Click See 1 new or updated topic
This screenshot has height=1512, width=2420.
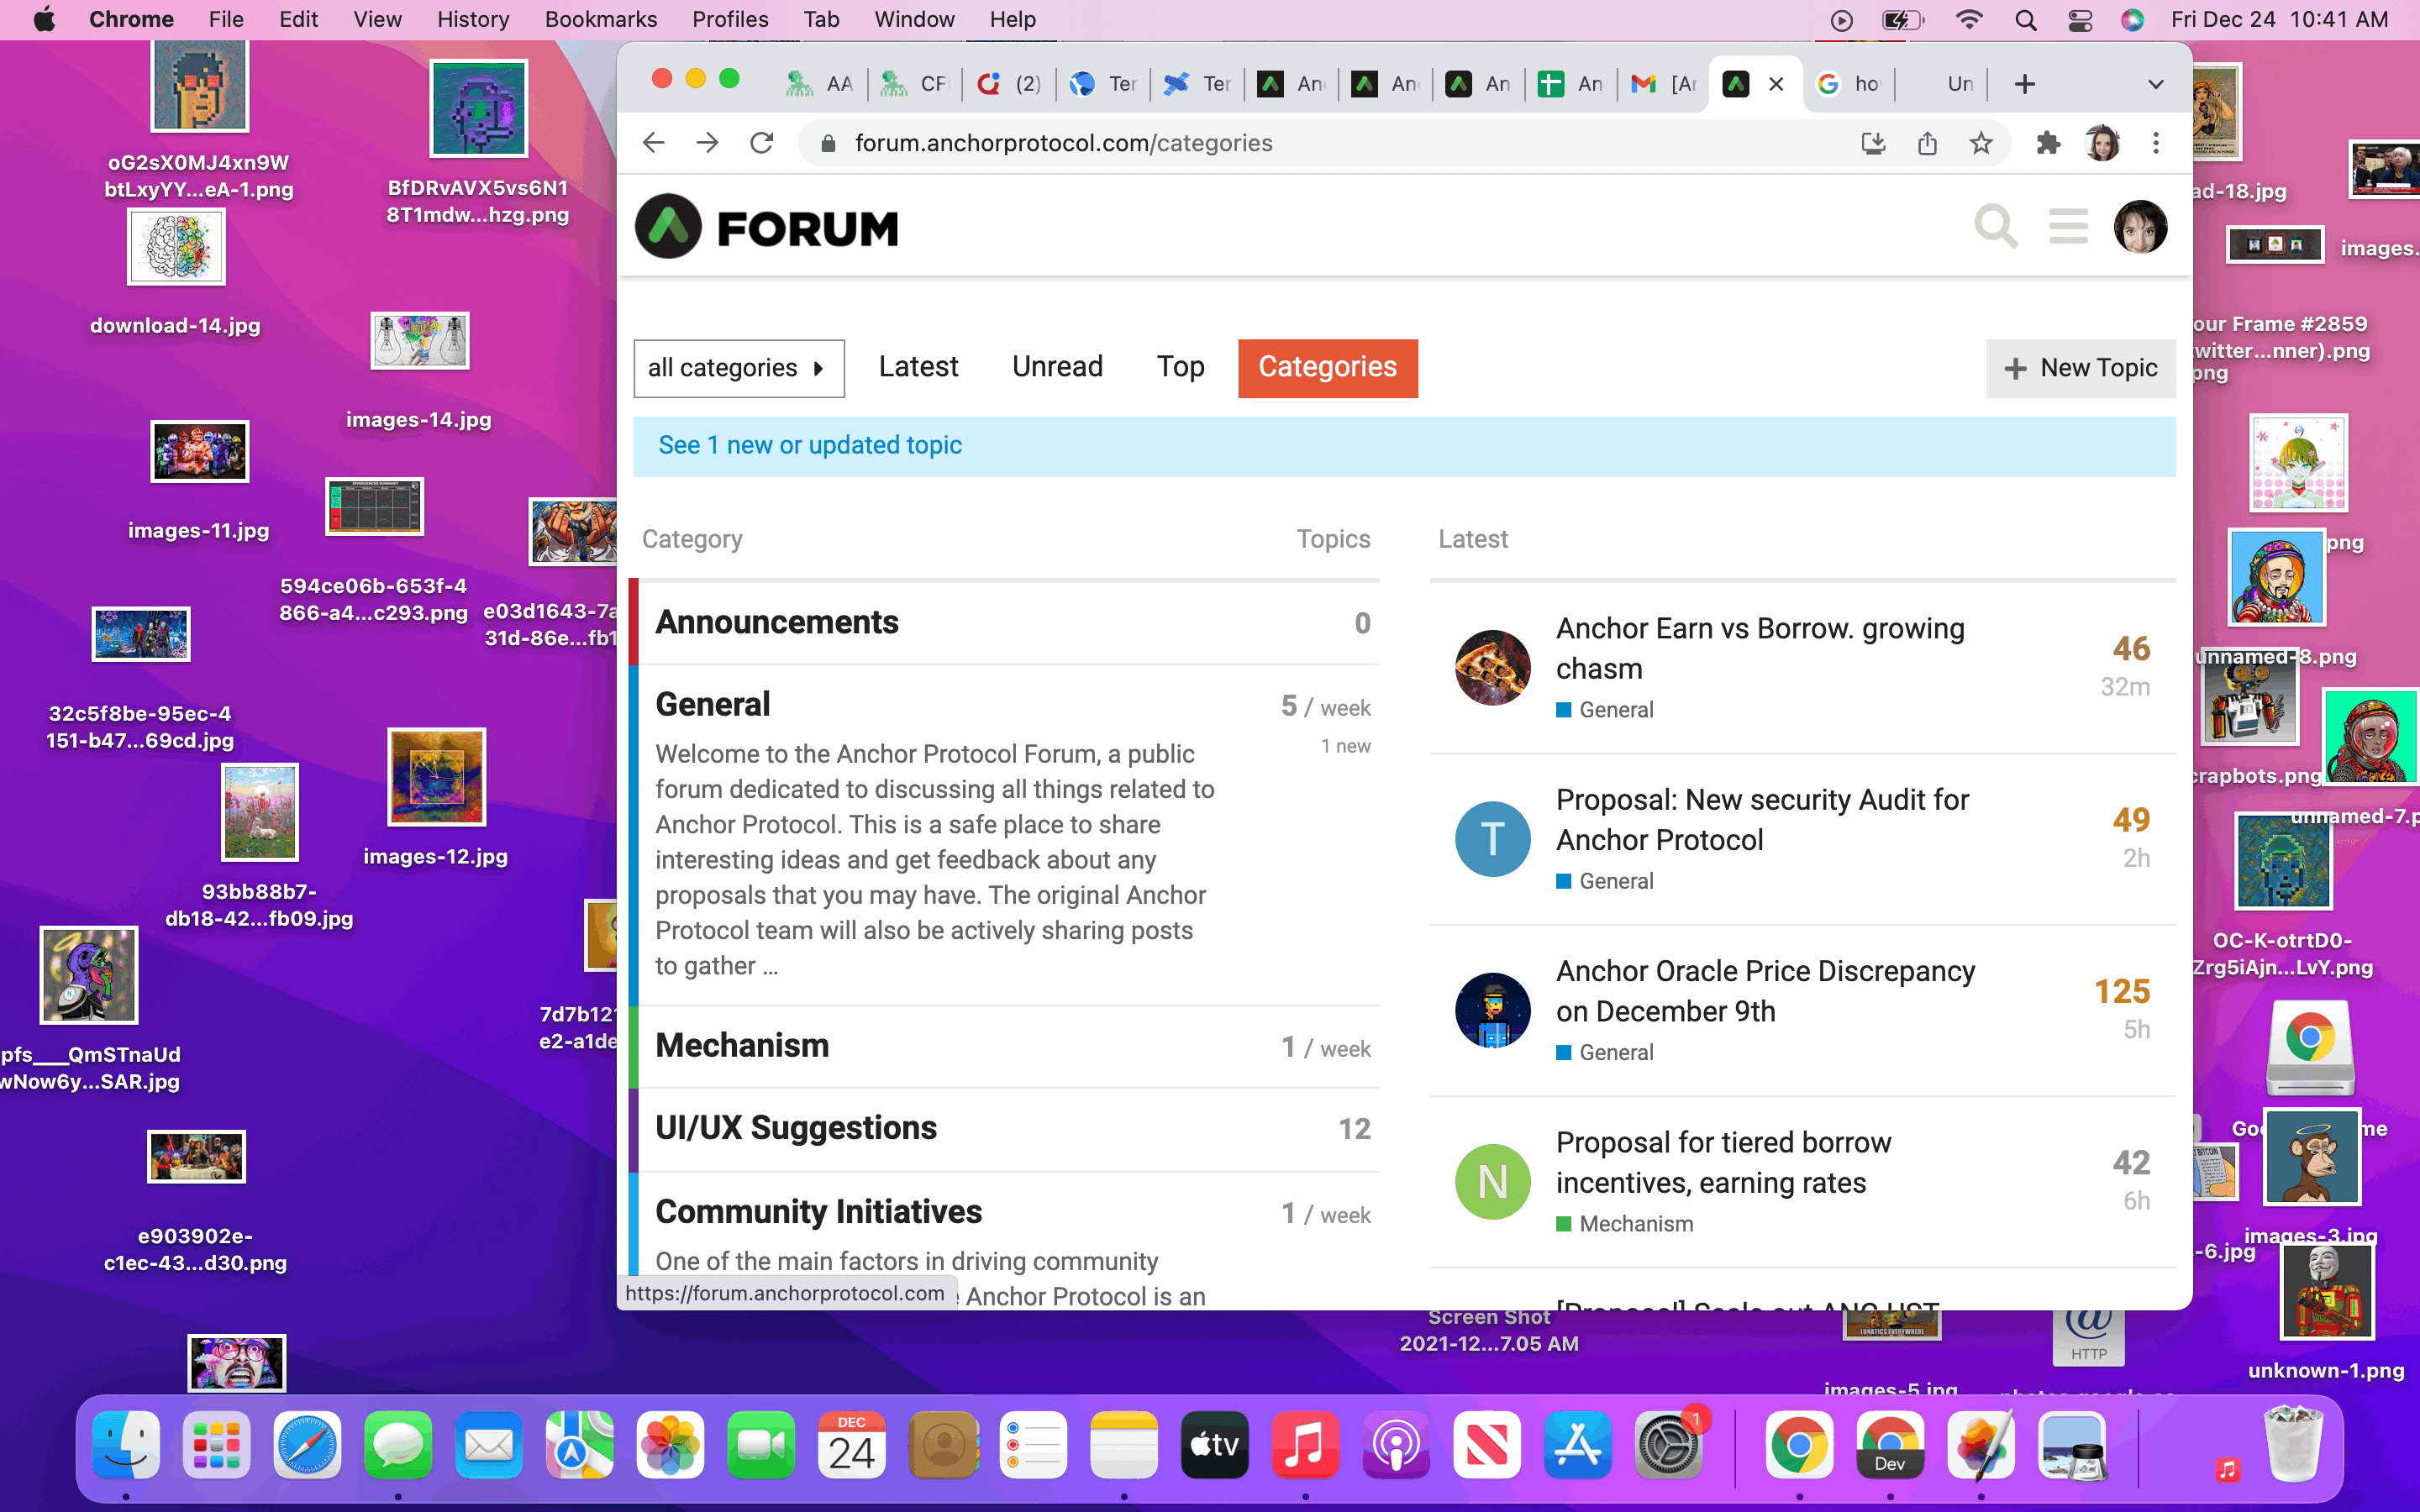[x=809, y=445]
